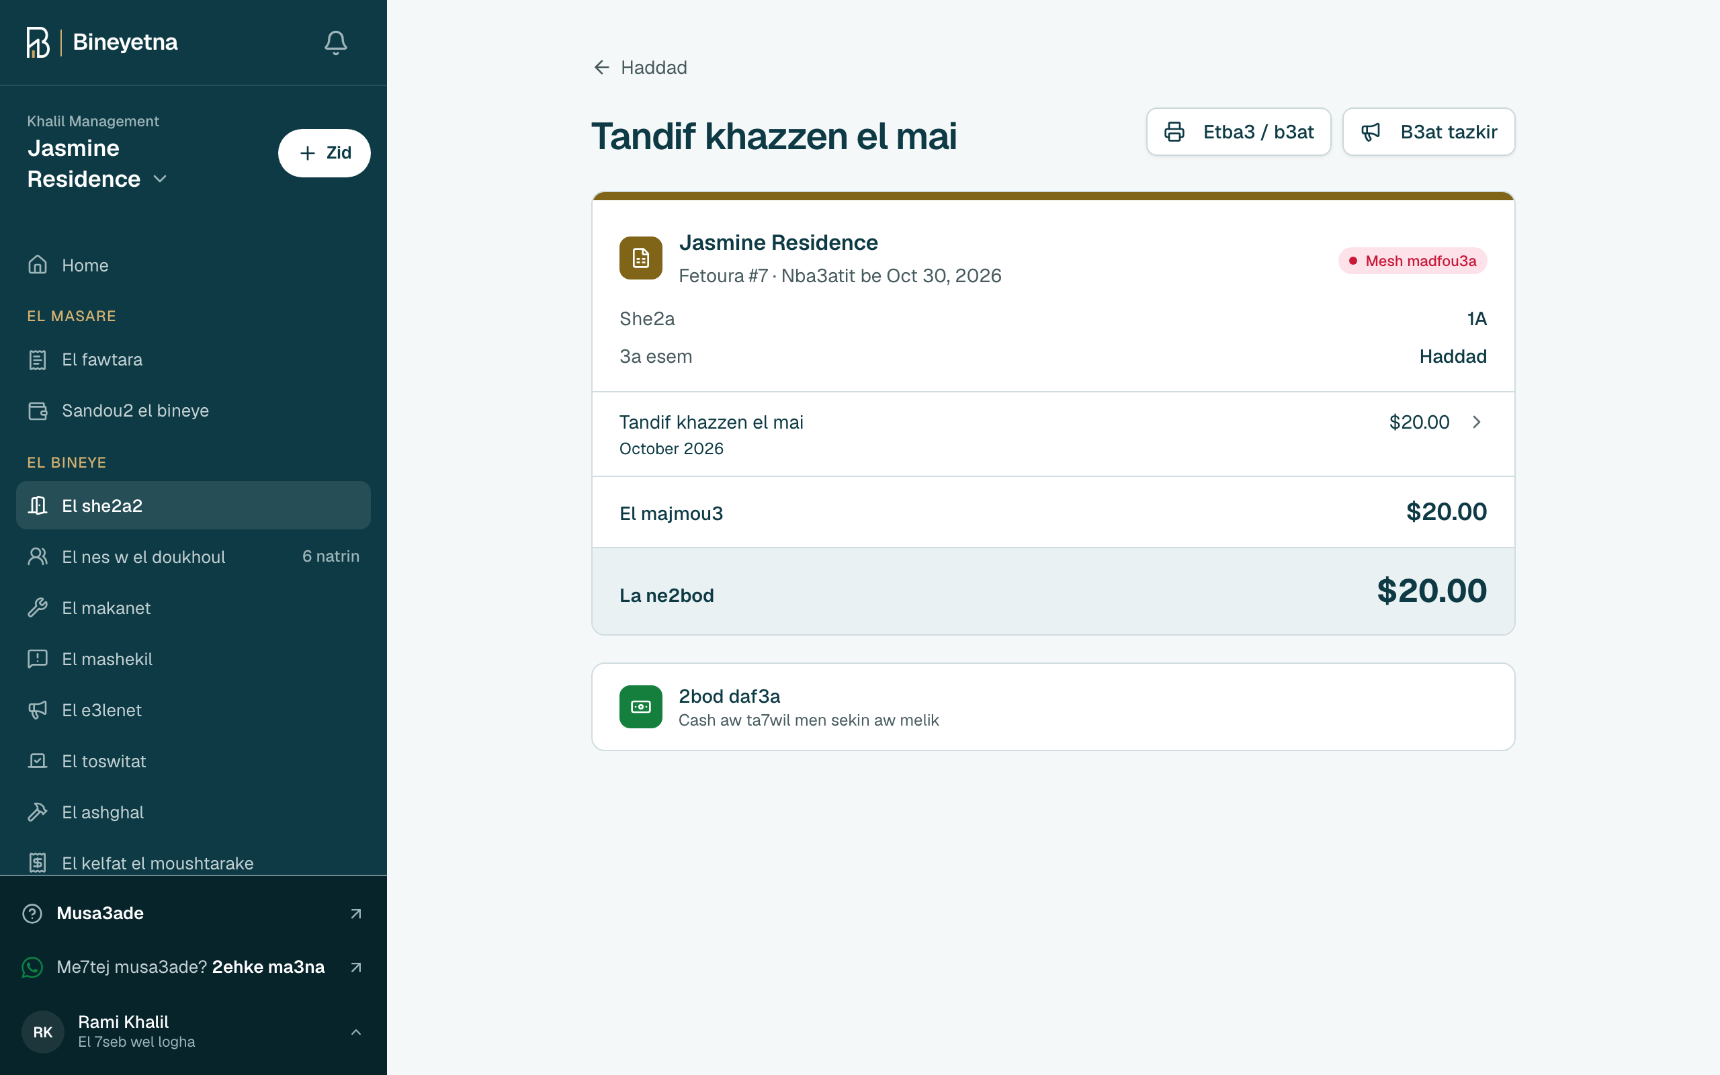This screenshot has width=1720, height=1075.
Task: Click the Bineyetna logo icon
Action: [38, 42]
